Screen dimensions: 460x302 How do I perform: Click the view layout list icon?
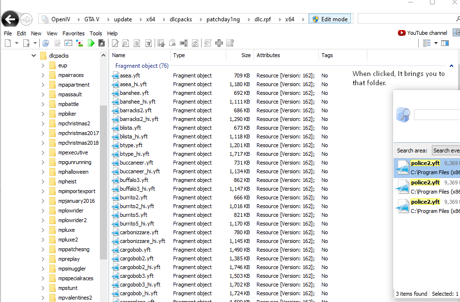coord(427,43)
